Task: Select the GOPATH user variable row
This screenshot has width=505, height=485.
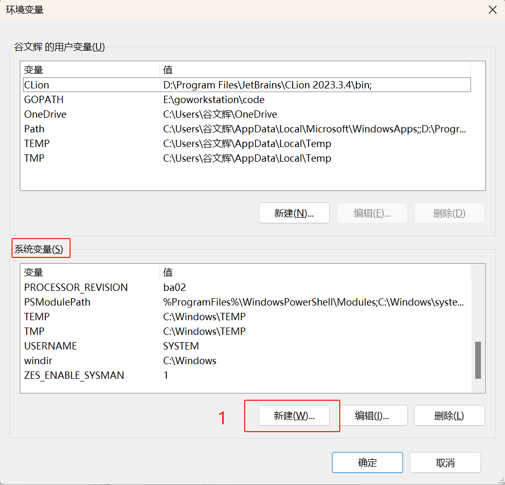Action: coord(247,99)
